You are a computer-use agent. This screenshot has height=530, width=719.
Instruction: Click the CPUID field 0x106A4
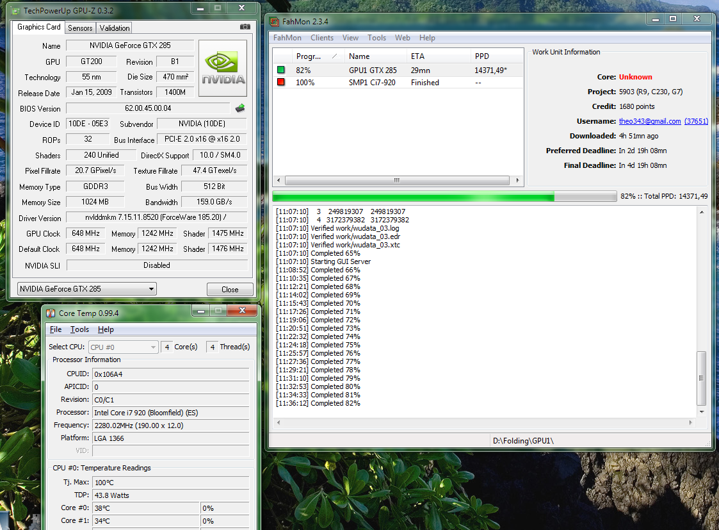point(170,374)
